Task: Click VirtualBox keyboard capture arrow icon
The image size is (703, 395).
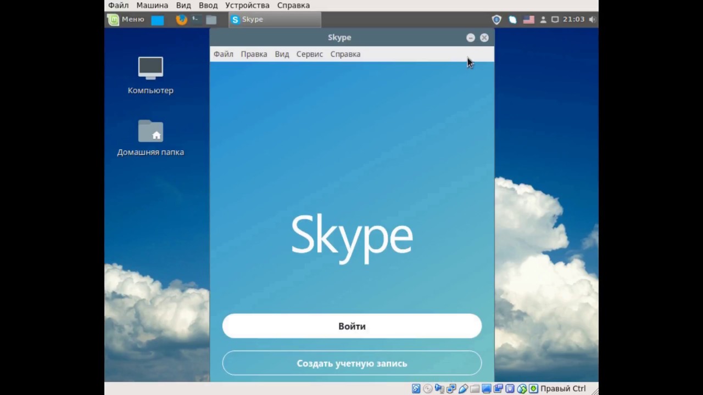Action: coord(533,388)
